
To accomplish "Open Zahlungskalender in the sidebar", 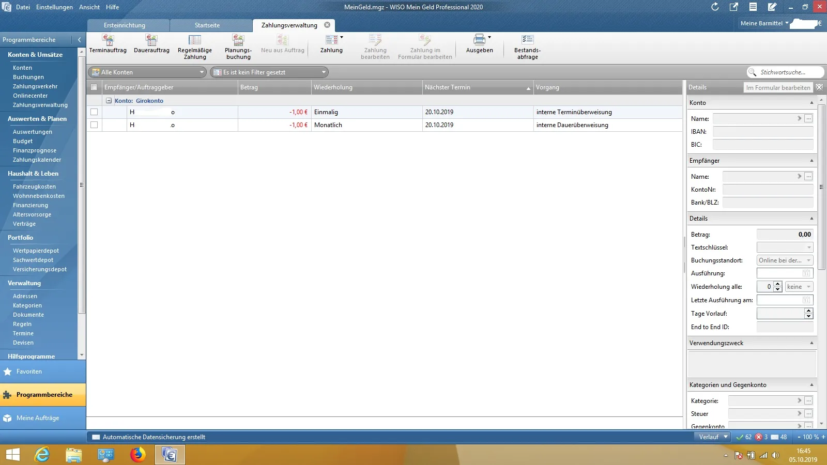I will [37, 160].
